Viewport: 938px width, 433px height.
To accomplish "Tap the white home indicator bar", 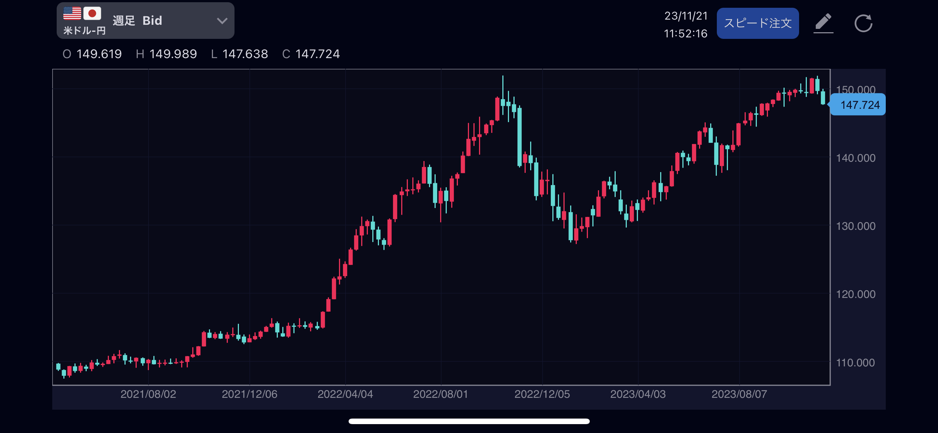I will 469,421.
